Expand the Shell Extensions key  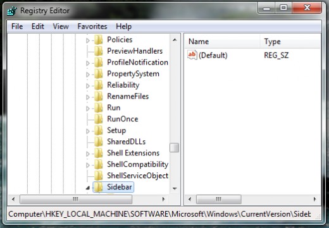click(88, 154)
